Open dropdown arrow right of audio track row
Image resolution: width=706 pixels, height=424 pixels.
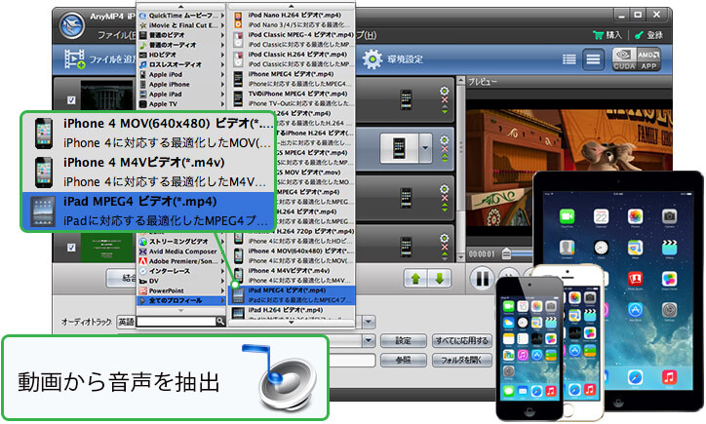[x=369, y=322]
